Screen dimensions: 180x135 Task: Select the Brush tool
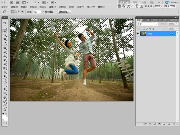pos(5,52)
